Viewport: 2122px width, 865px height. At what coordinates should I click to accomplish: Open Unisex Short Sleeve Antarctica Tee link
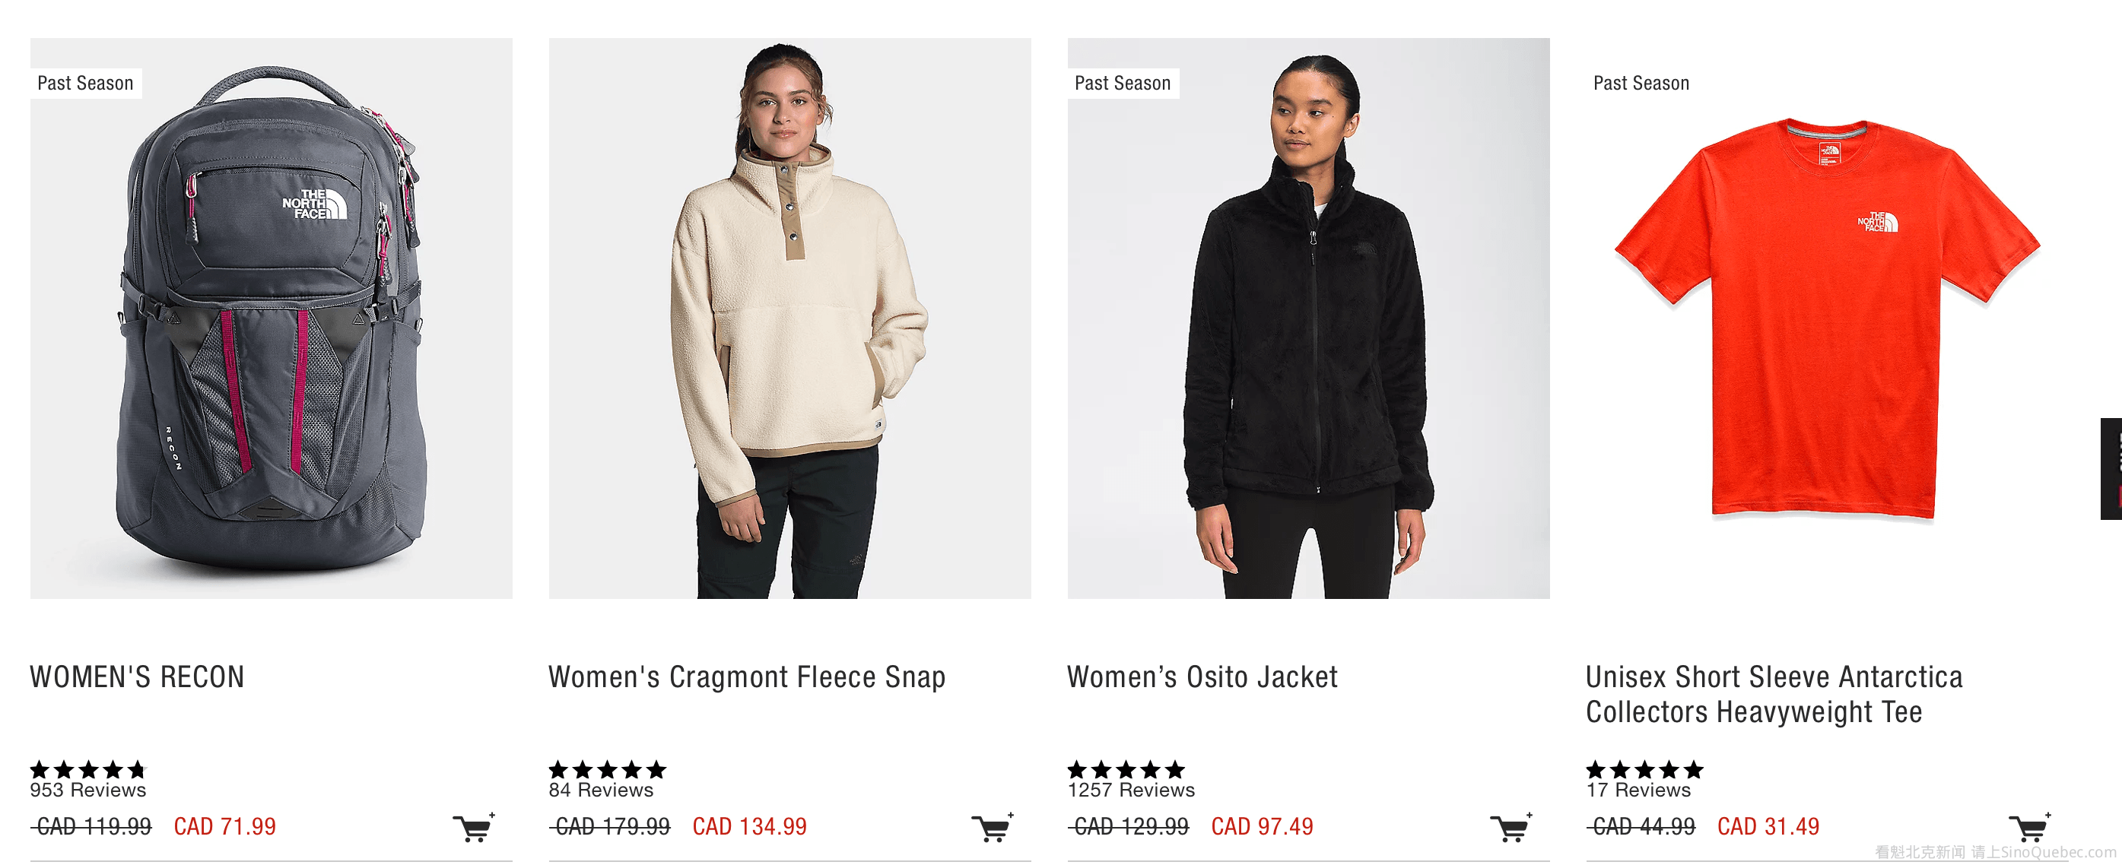[1774, 694]
